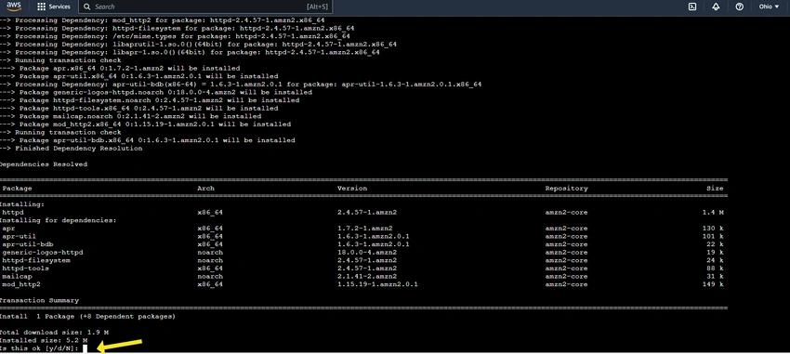Click the '130 k' size value

tap(713, 229)
